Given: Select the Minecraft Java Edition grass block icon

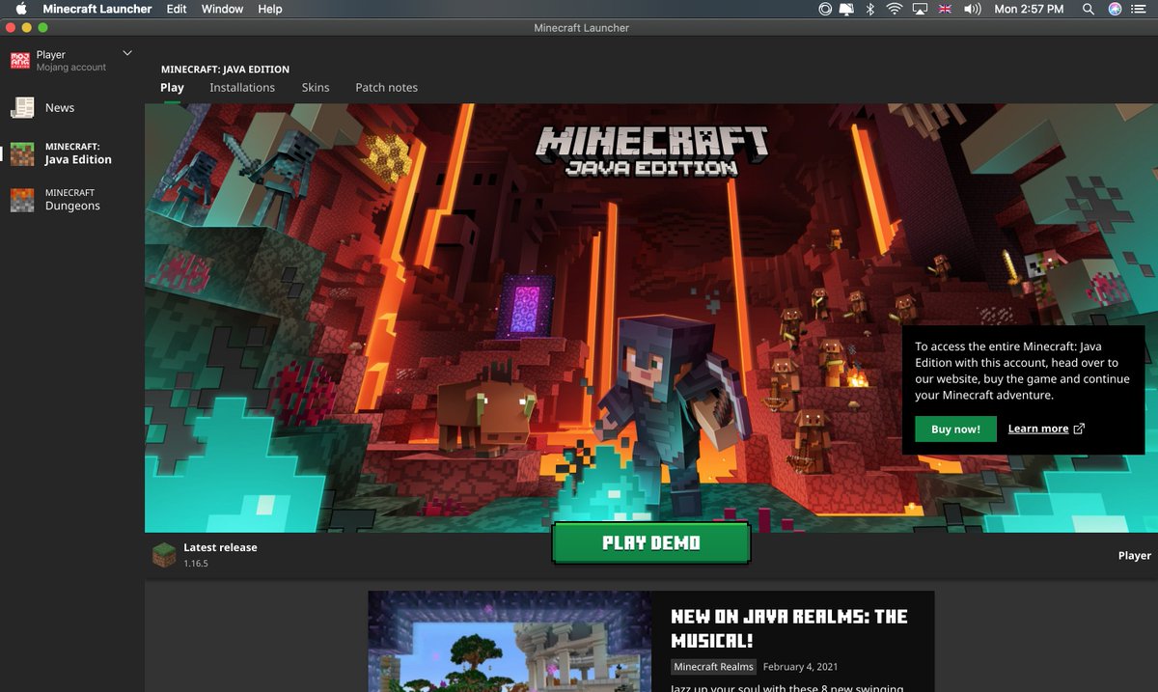Looking at the screenshot, I should click(21, 153).
